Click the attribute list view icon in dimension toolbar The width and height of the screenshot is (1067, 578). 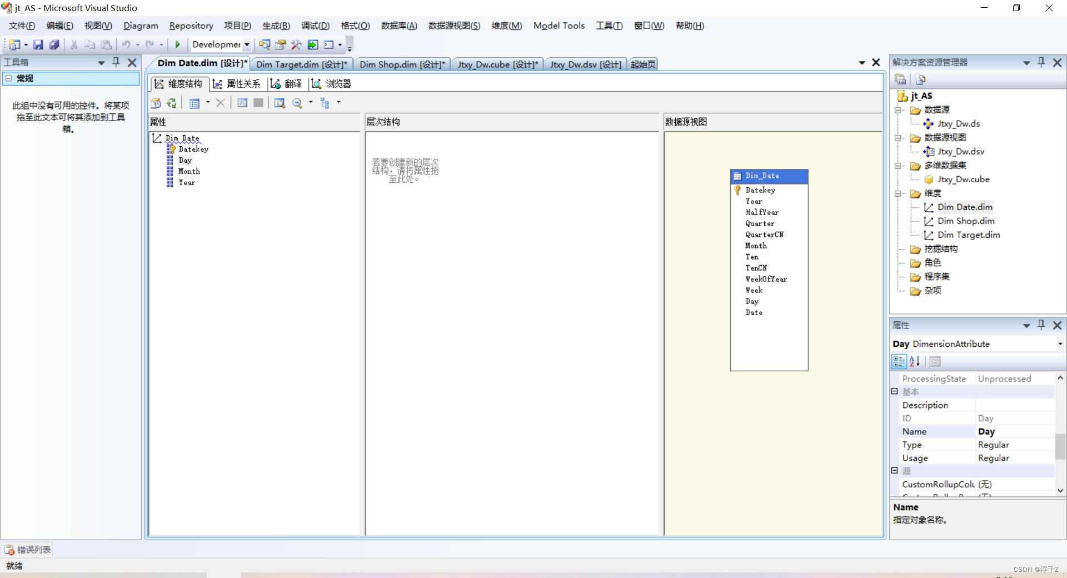pyautogui.click(x=195, y=103)
